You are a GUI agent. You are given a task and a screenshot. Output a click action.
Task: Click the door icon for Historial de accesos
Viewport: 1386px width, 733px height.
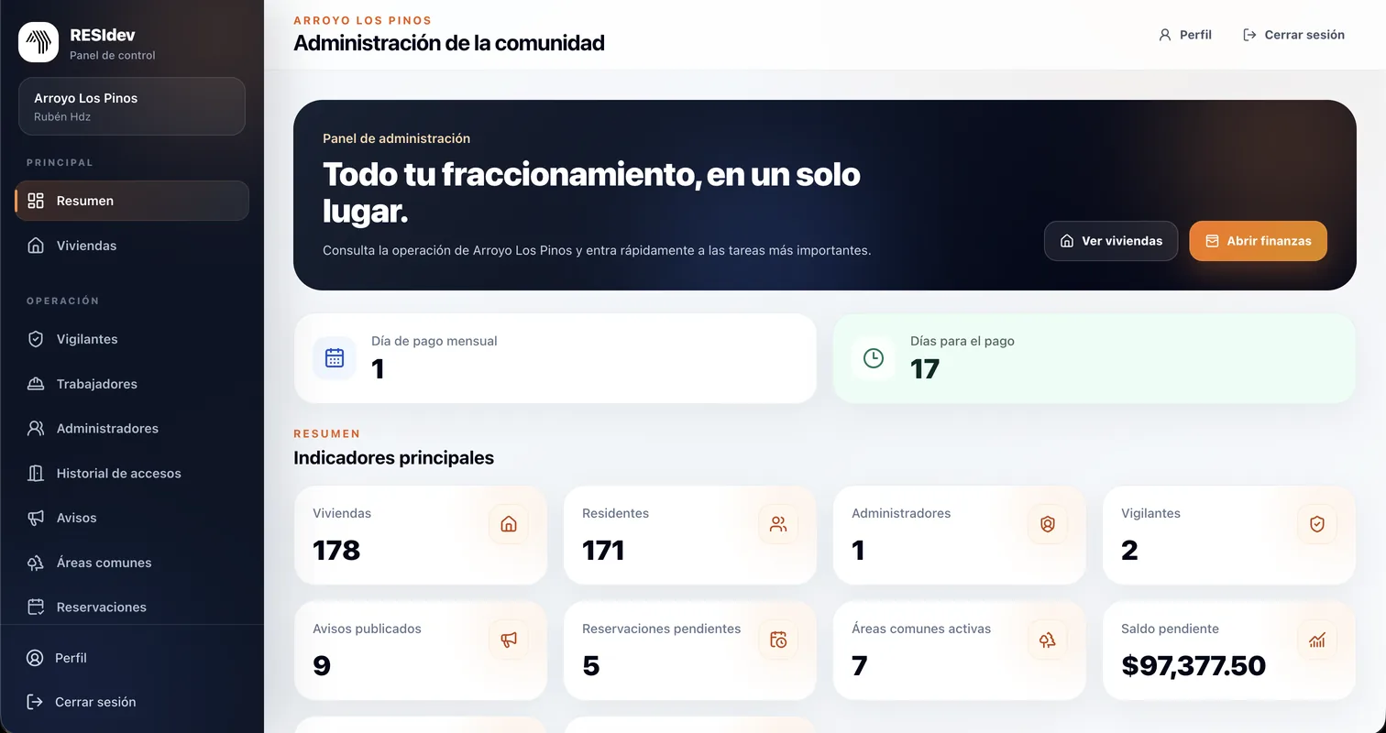36,474
